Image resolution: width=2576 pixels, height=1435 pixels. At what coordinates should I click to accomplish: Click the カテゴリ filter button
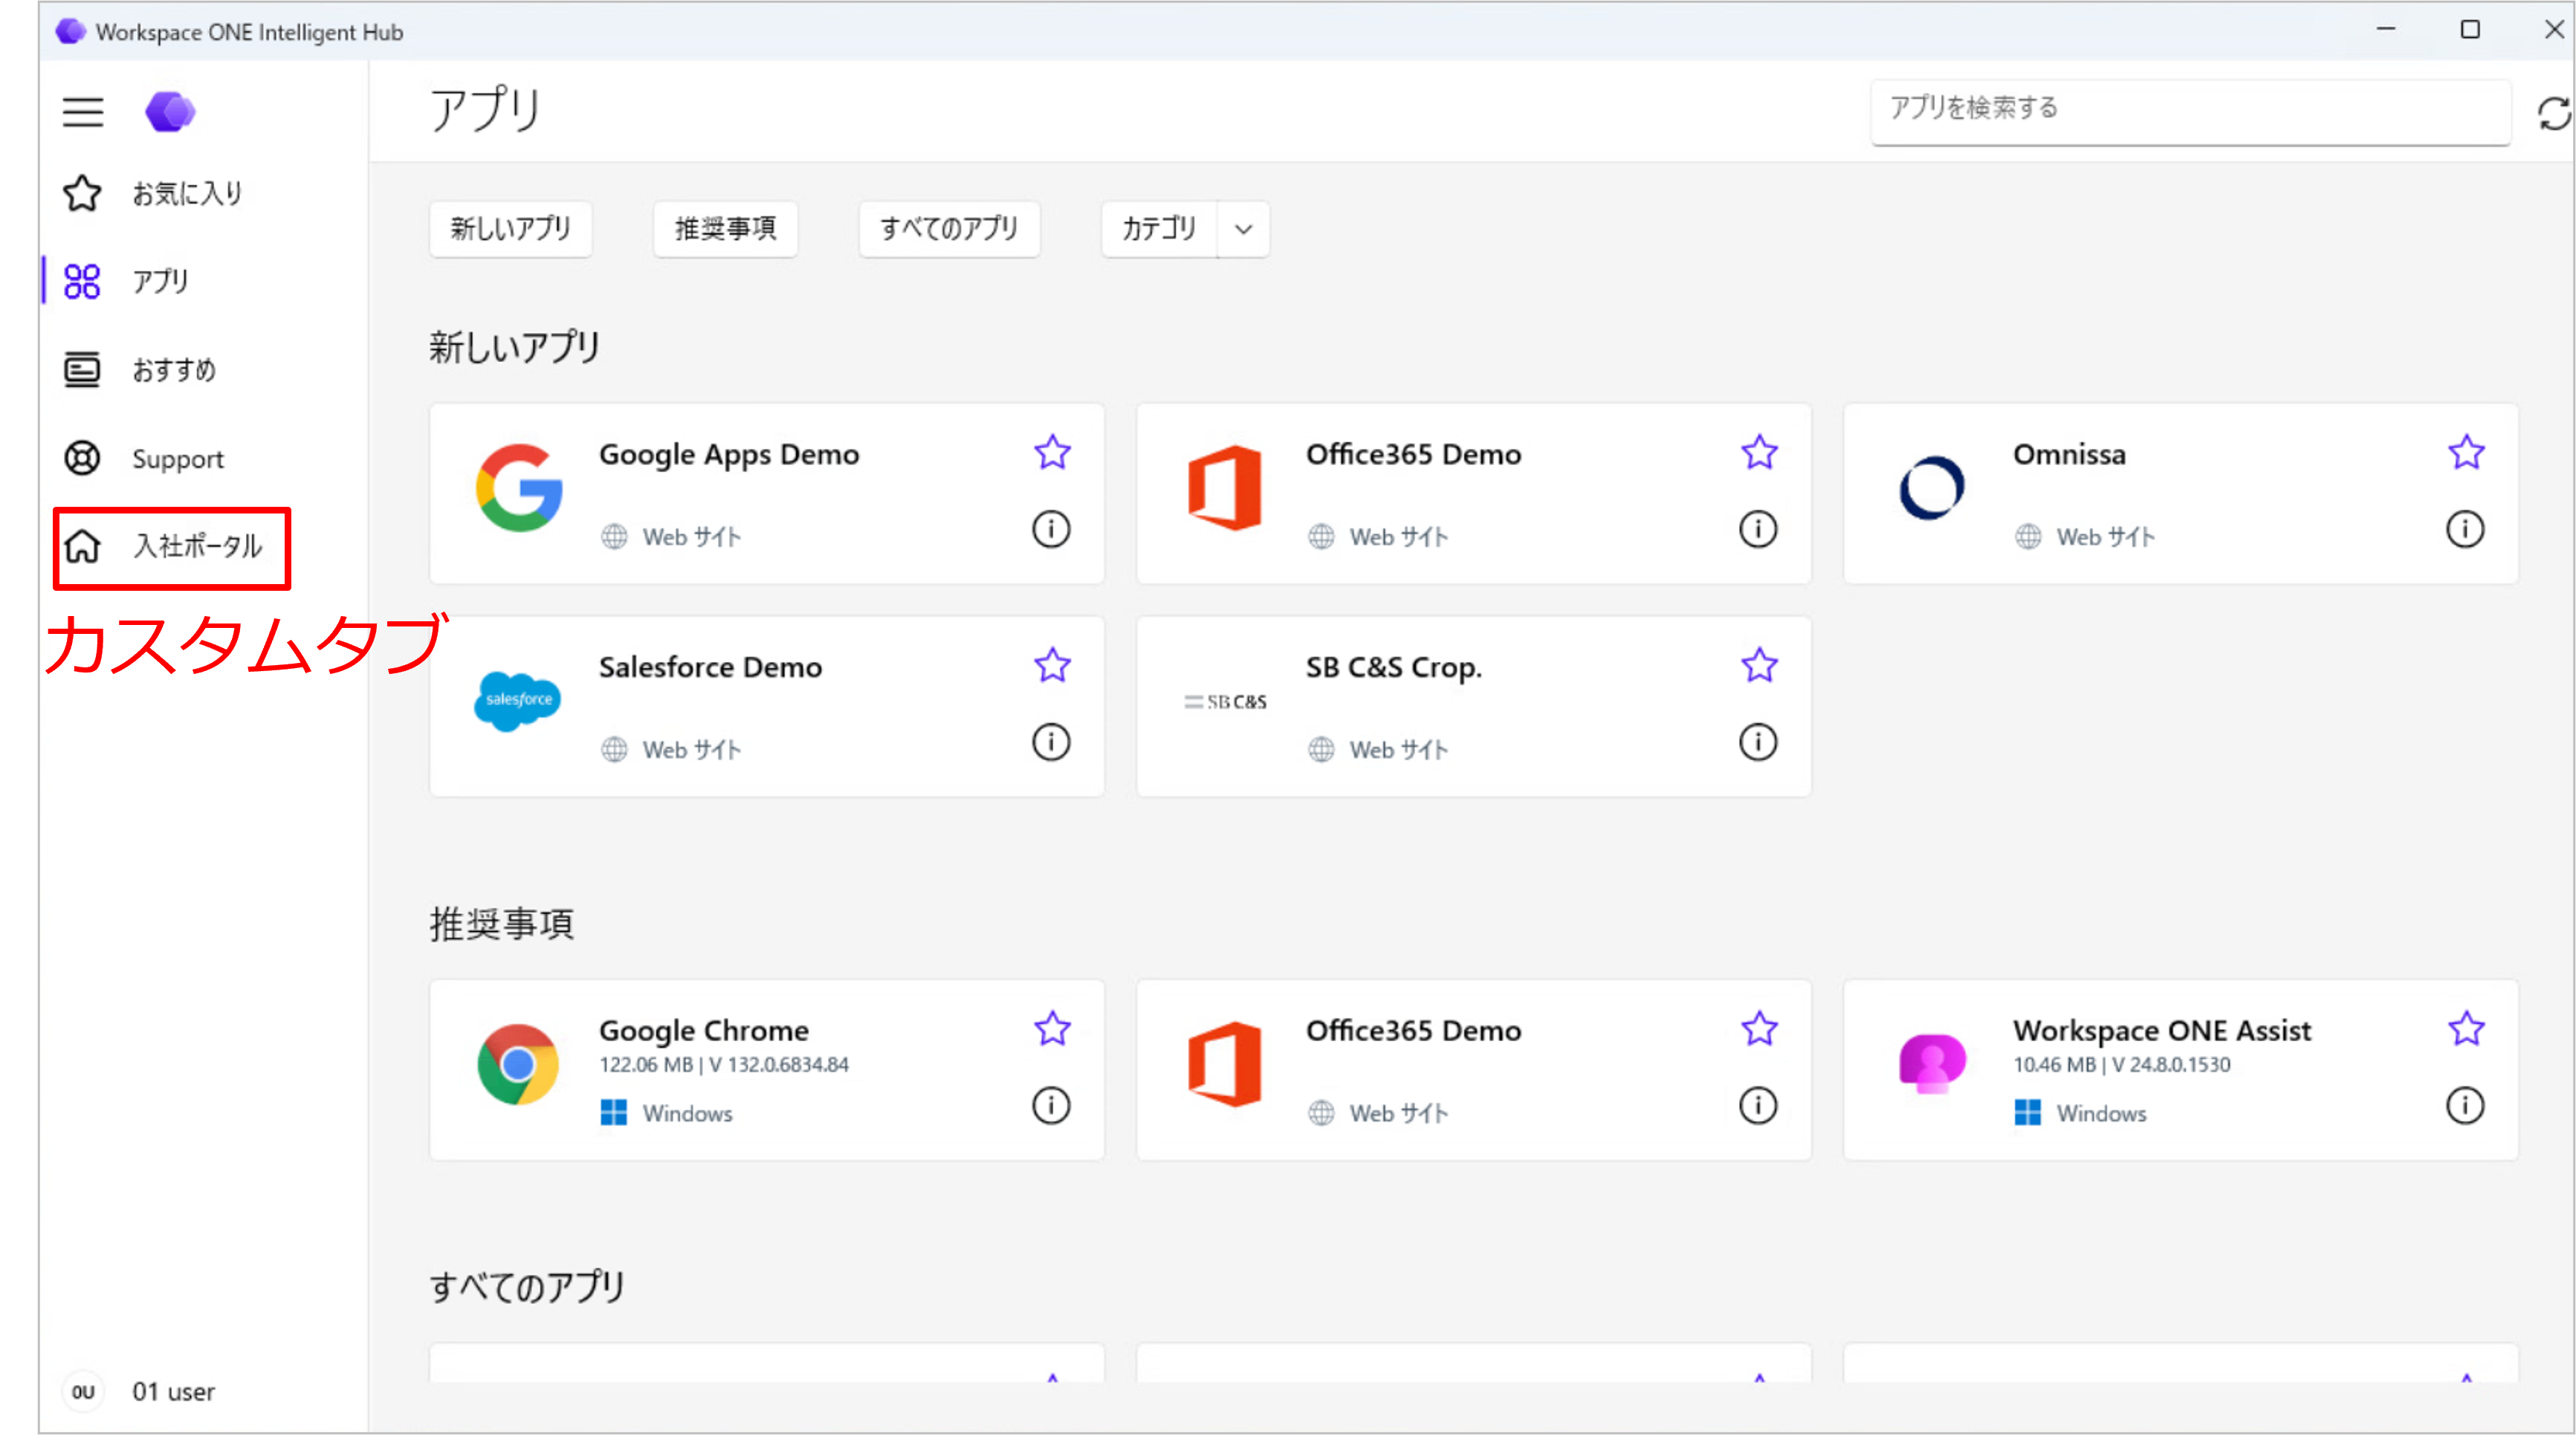1159,229
